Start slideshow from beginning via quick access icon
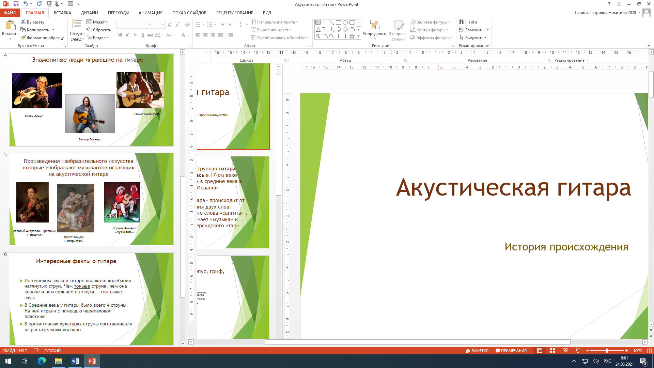The image size is (654, 368). coord(49,4)
